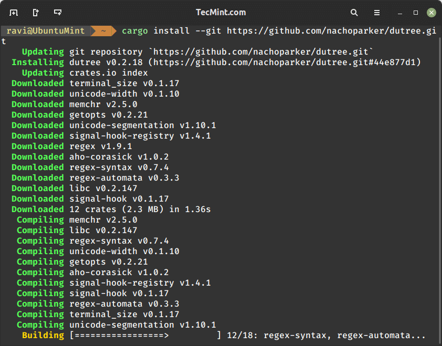Click Compiling aho-corasick v1.0.2 line

[92, 272]
